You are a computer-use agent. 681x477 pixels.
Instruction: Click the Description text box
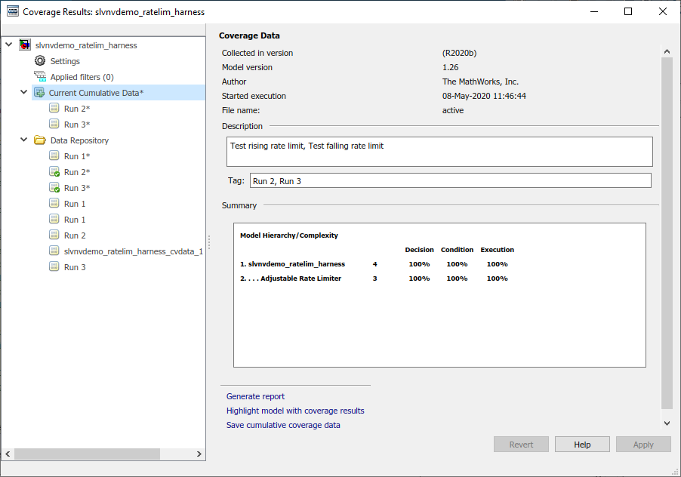tap(439, 151)
